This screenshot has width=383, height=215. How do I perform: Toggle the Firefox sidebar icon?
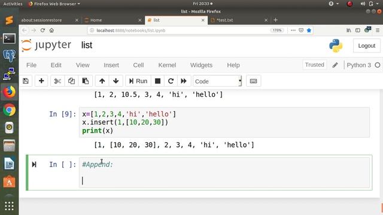coord(358,30)
